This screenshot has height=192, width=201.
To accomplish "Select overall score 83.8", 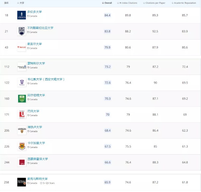I will coord(107,31).
